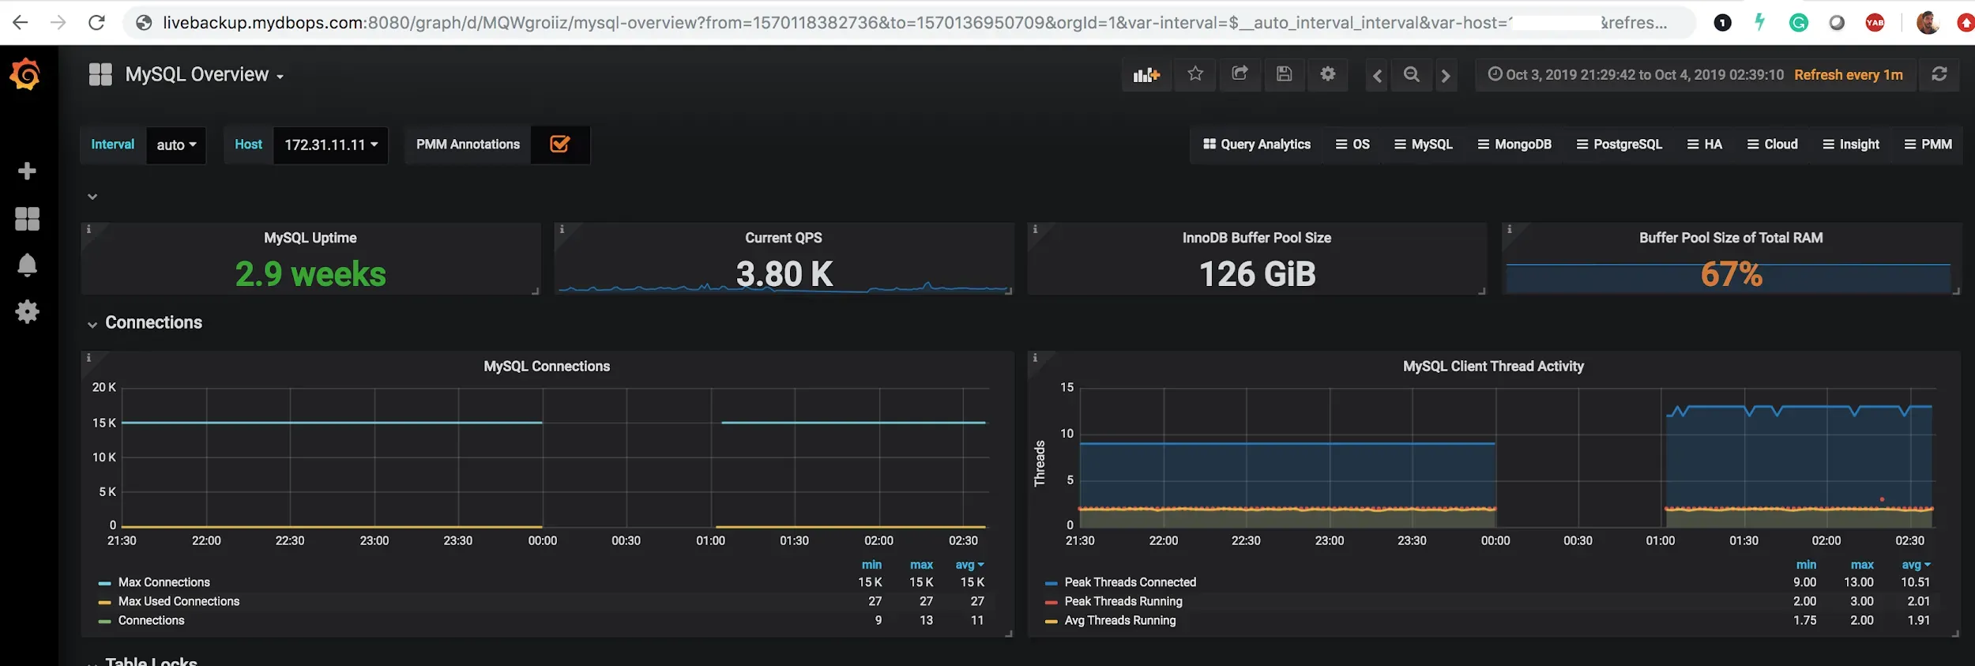Click info icon on InnoDB Buffer Pool Size

point(1035,230)
